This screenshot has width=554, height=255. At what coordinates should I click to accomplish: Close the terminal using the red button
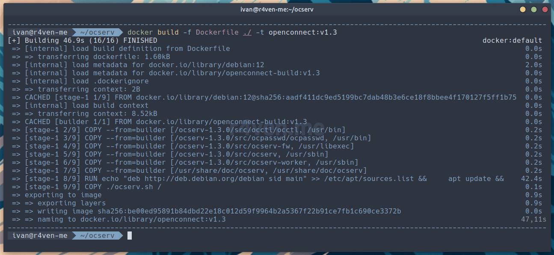click(x=545, y=9)
